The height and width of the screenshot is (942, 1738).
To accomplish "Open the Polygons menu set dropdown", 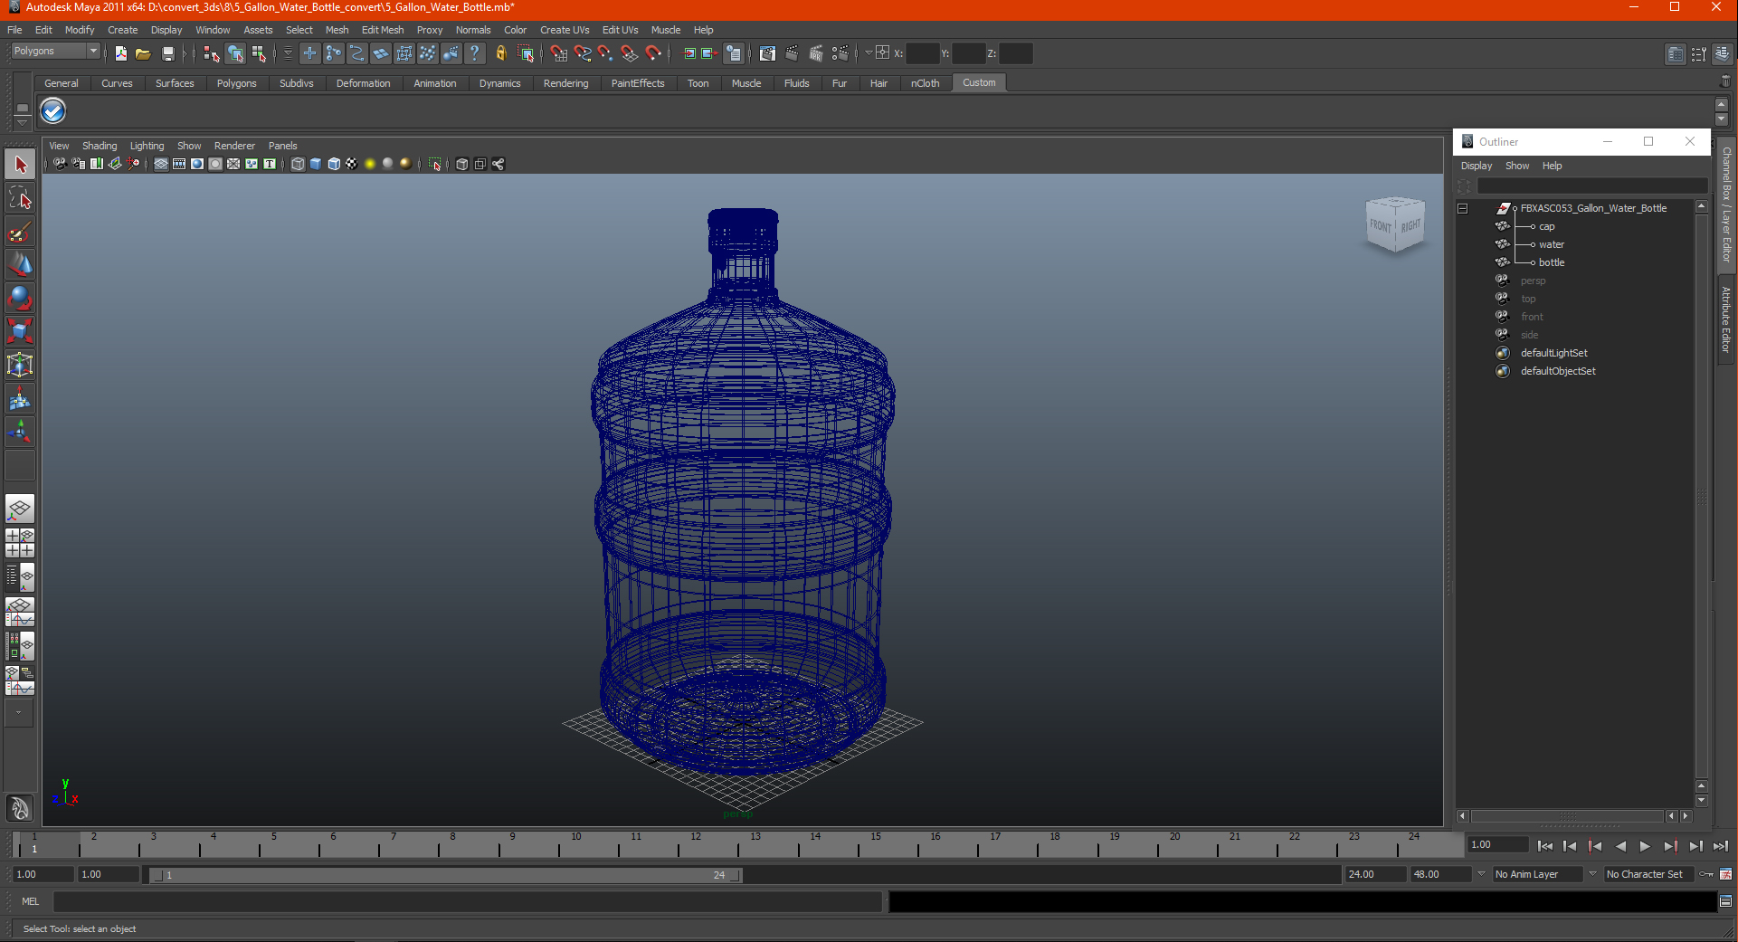I will click(x=55, y=52).
